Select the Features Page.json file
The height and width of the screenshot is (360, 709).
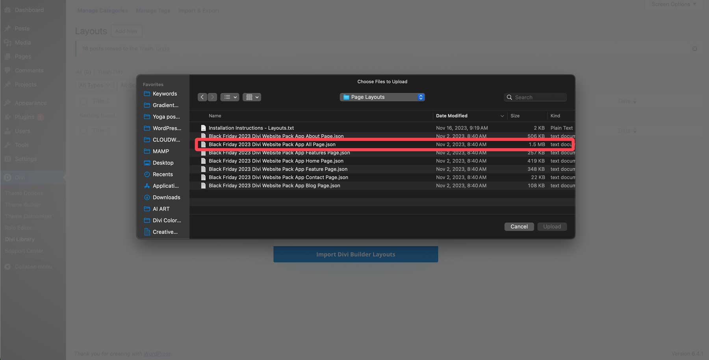tap(382, 153)
